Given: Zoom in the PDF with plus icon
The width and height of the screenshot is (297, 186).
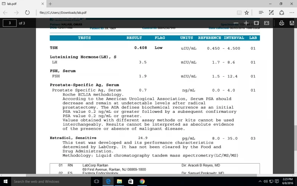Looking at the screenshot, I should tap(246, 23).
